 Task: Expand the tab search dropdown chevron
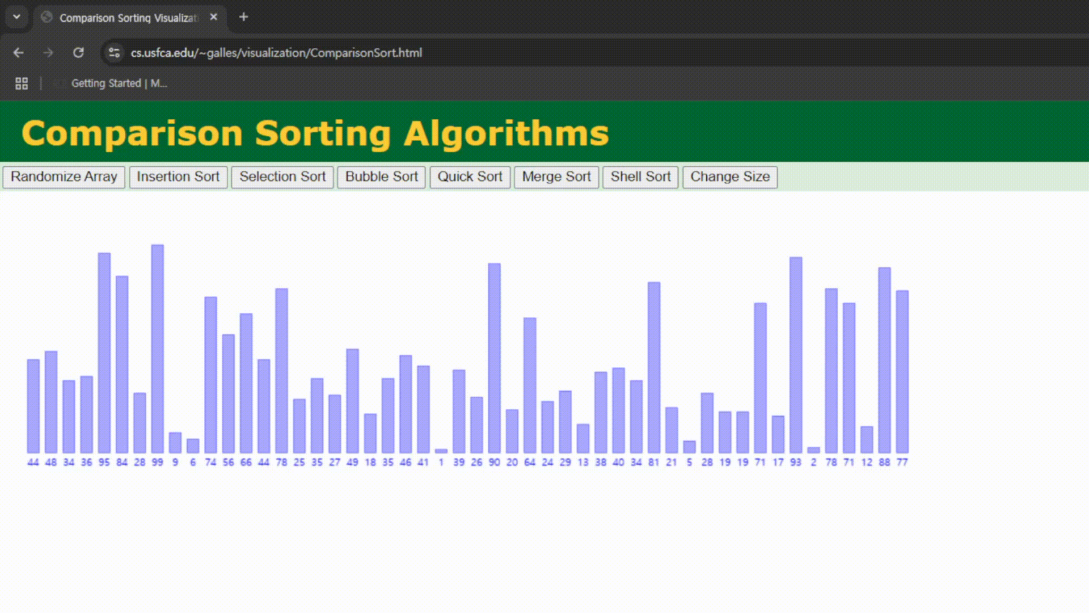tap(16, 17)
